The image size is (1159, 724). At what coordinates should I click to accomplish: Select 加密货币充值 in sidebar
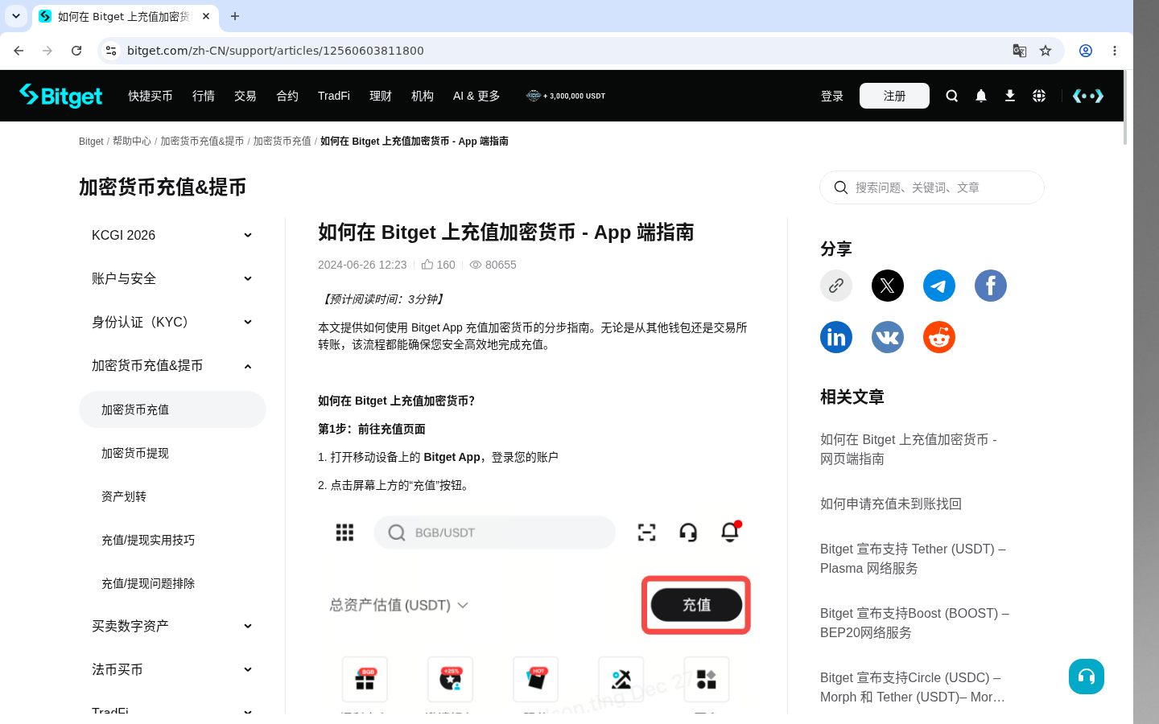(x=172, y=409)
